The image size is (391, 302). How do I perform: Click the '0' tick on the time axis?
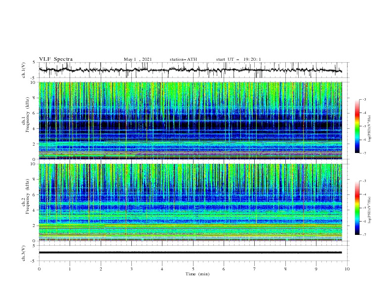[x=39, y=269]
